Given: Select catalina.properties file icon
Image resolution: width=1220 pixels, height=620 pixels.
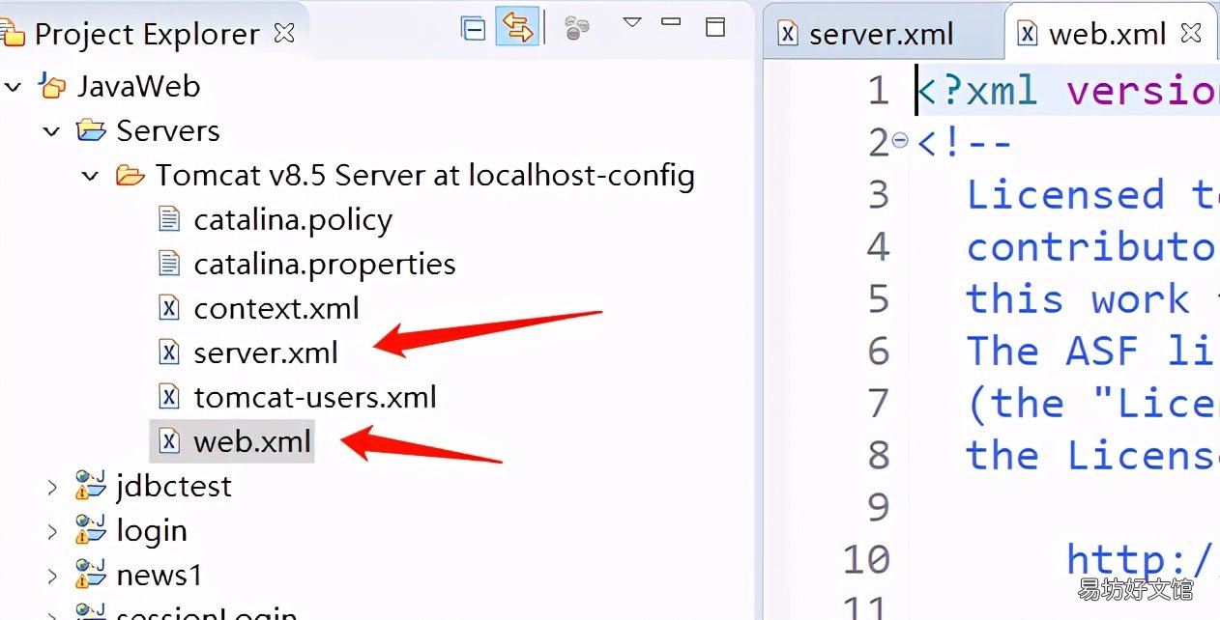Looking at the screenshot, I should [169, 264].
